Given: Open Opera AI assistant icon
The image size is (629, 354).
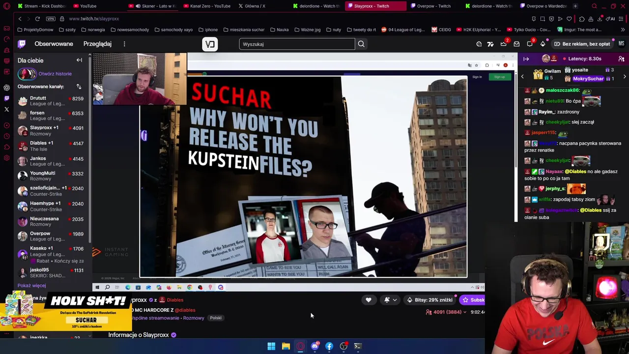Looking at the screenshot, I should point(610,19).
